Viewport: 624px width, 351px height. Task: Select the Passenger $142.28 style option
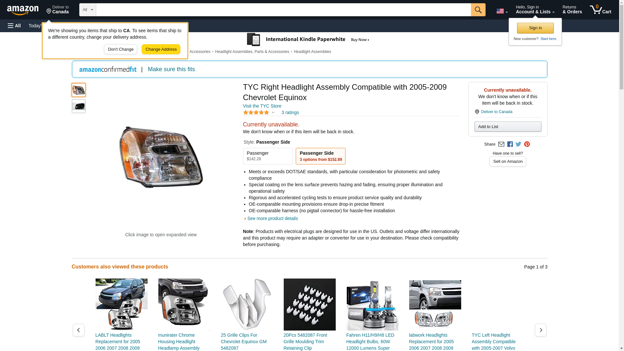tap(267, 156)
